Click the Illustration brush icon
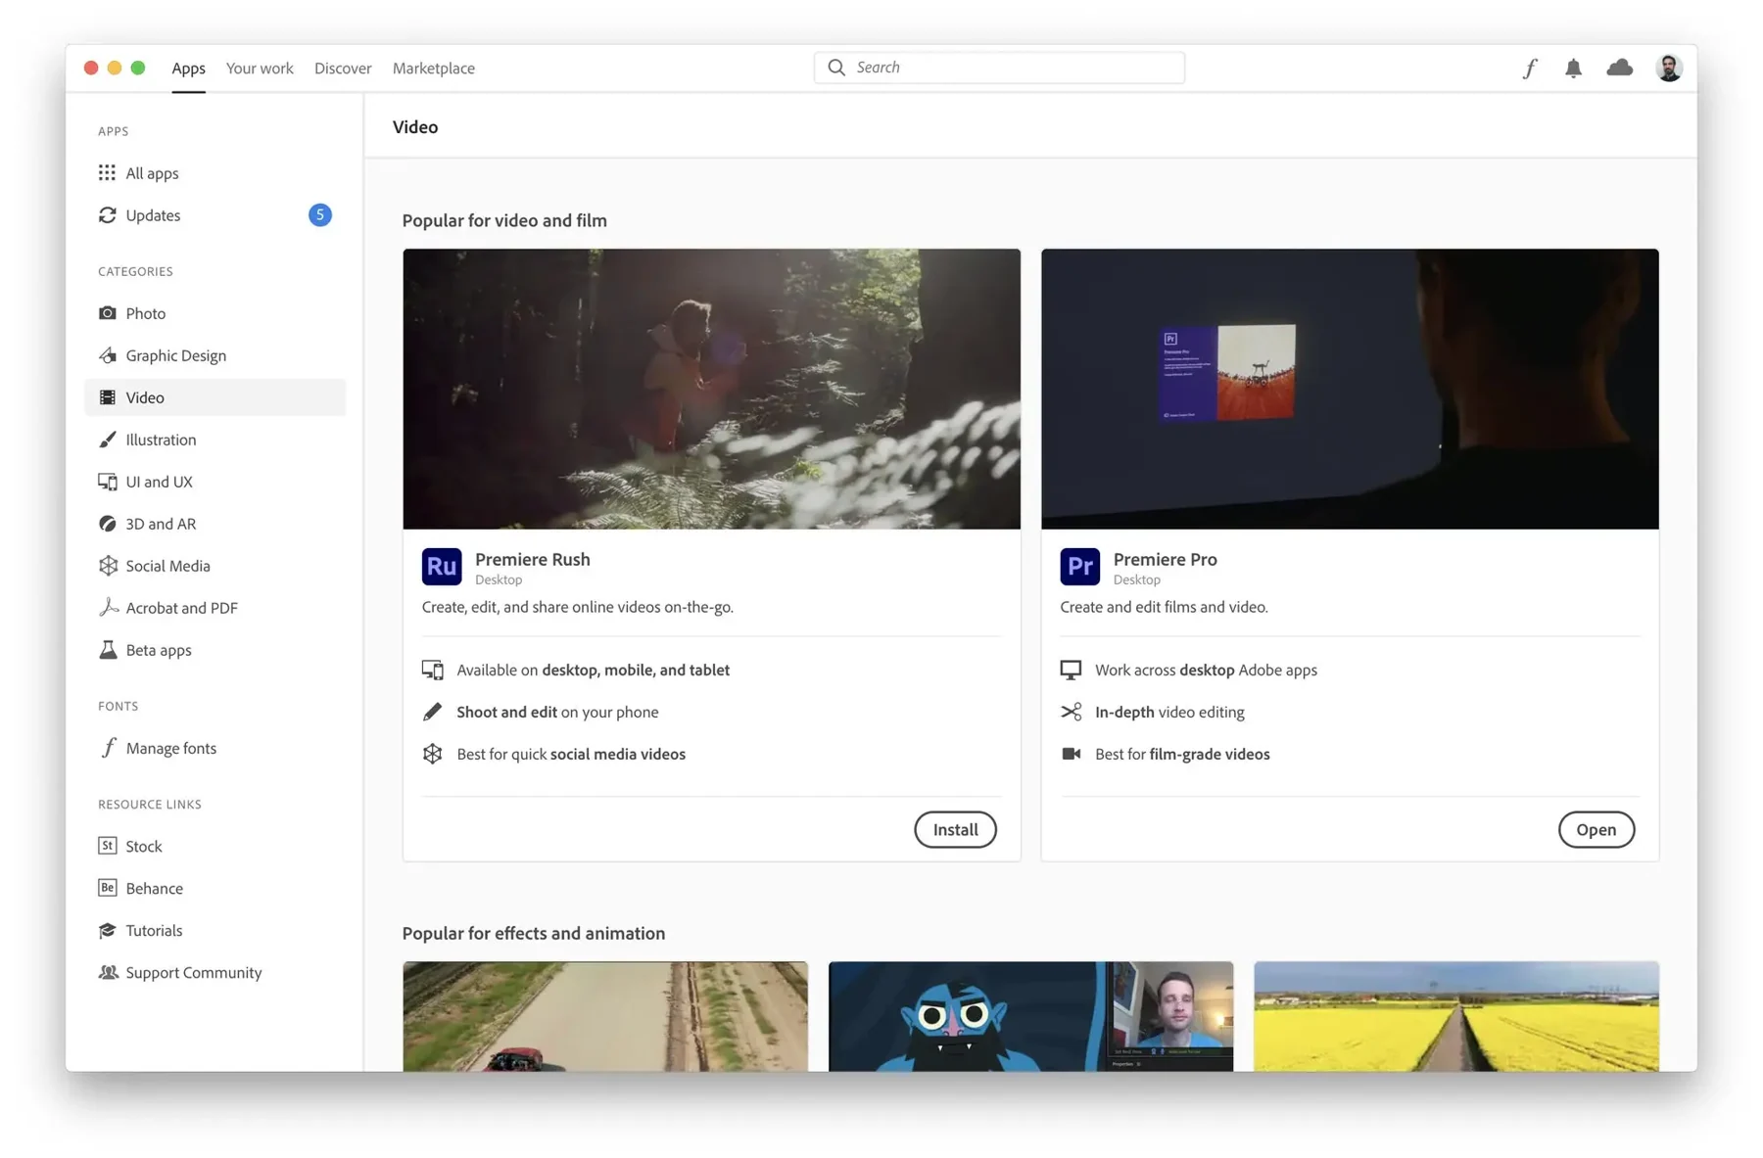The height and width of the screenshot is (1158, 1763). pos(107,440)
